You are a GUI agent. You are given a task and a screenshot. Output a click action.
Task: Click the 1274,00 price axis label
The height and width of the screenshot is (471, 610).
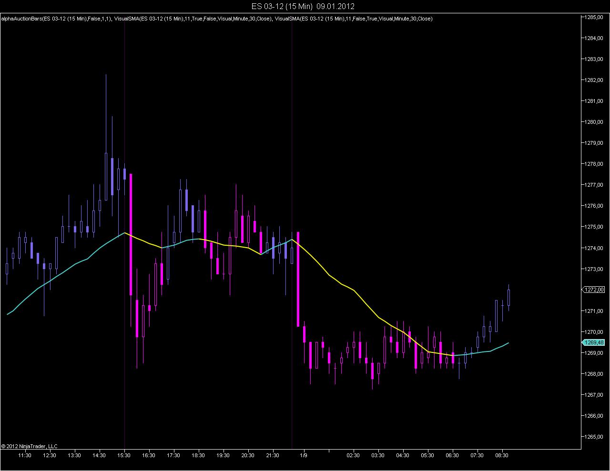click(595, 248)
